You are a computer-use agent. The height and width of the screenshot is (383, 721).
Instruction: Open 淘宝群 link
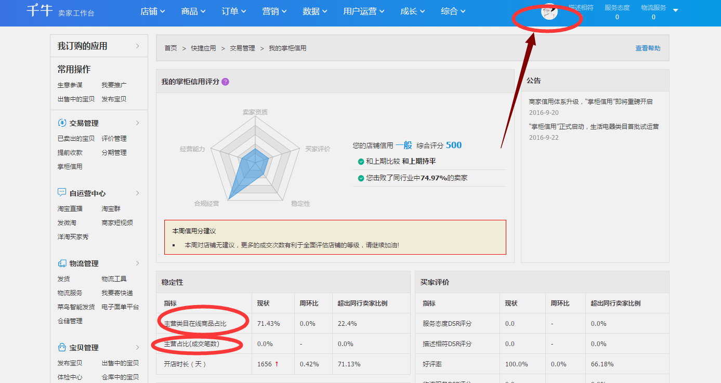point(111,208)
